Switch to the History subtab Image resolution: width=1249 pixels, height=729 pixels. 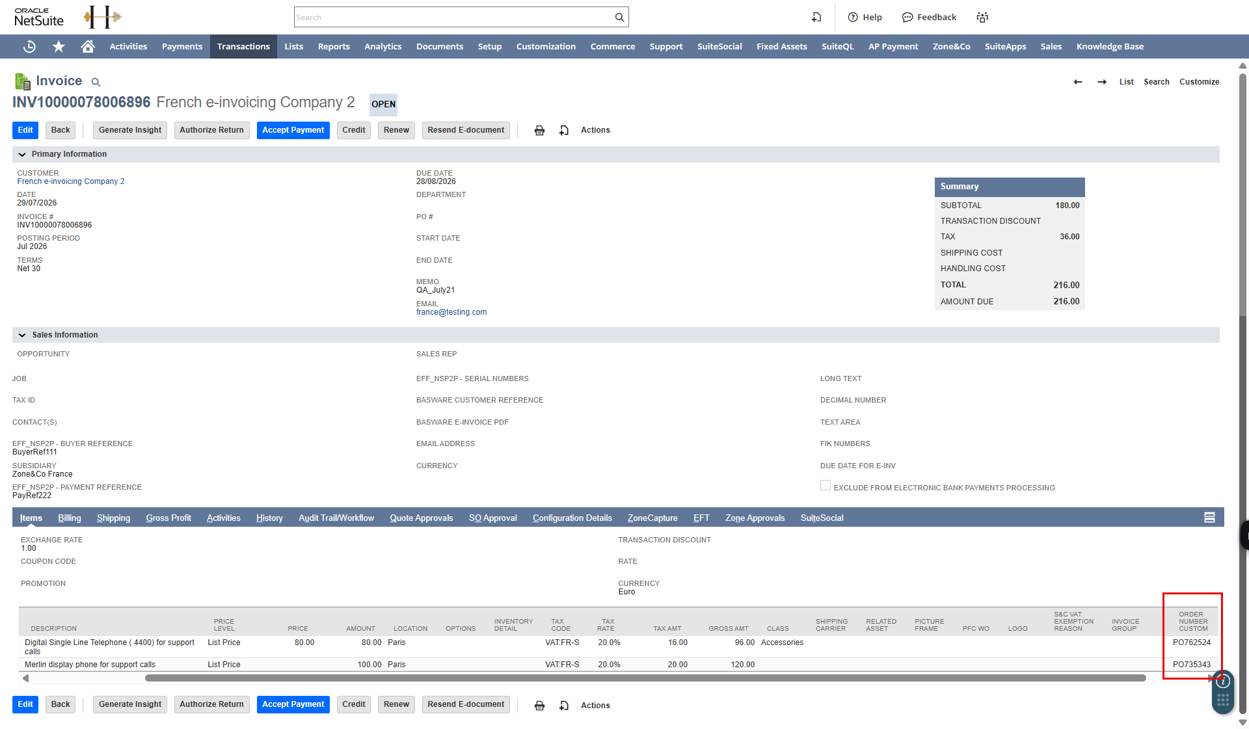(269, 518)
